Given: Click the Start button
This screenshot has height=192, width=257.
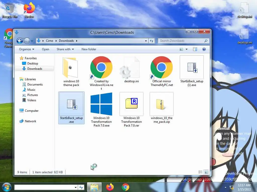Looking at the screenshot, I should (x=6, y=187).
